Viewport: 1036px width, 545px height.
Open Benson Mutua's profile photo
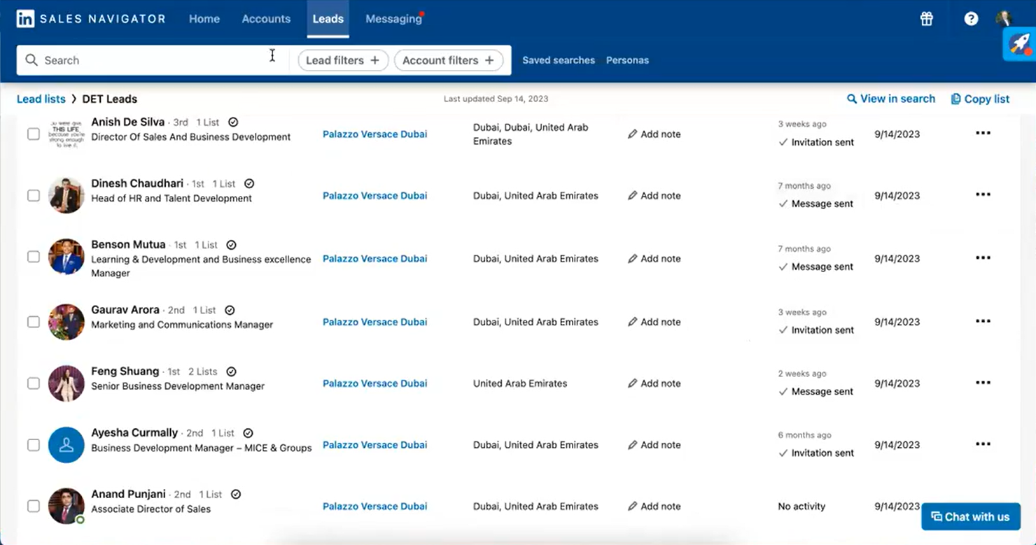[66, 257]
